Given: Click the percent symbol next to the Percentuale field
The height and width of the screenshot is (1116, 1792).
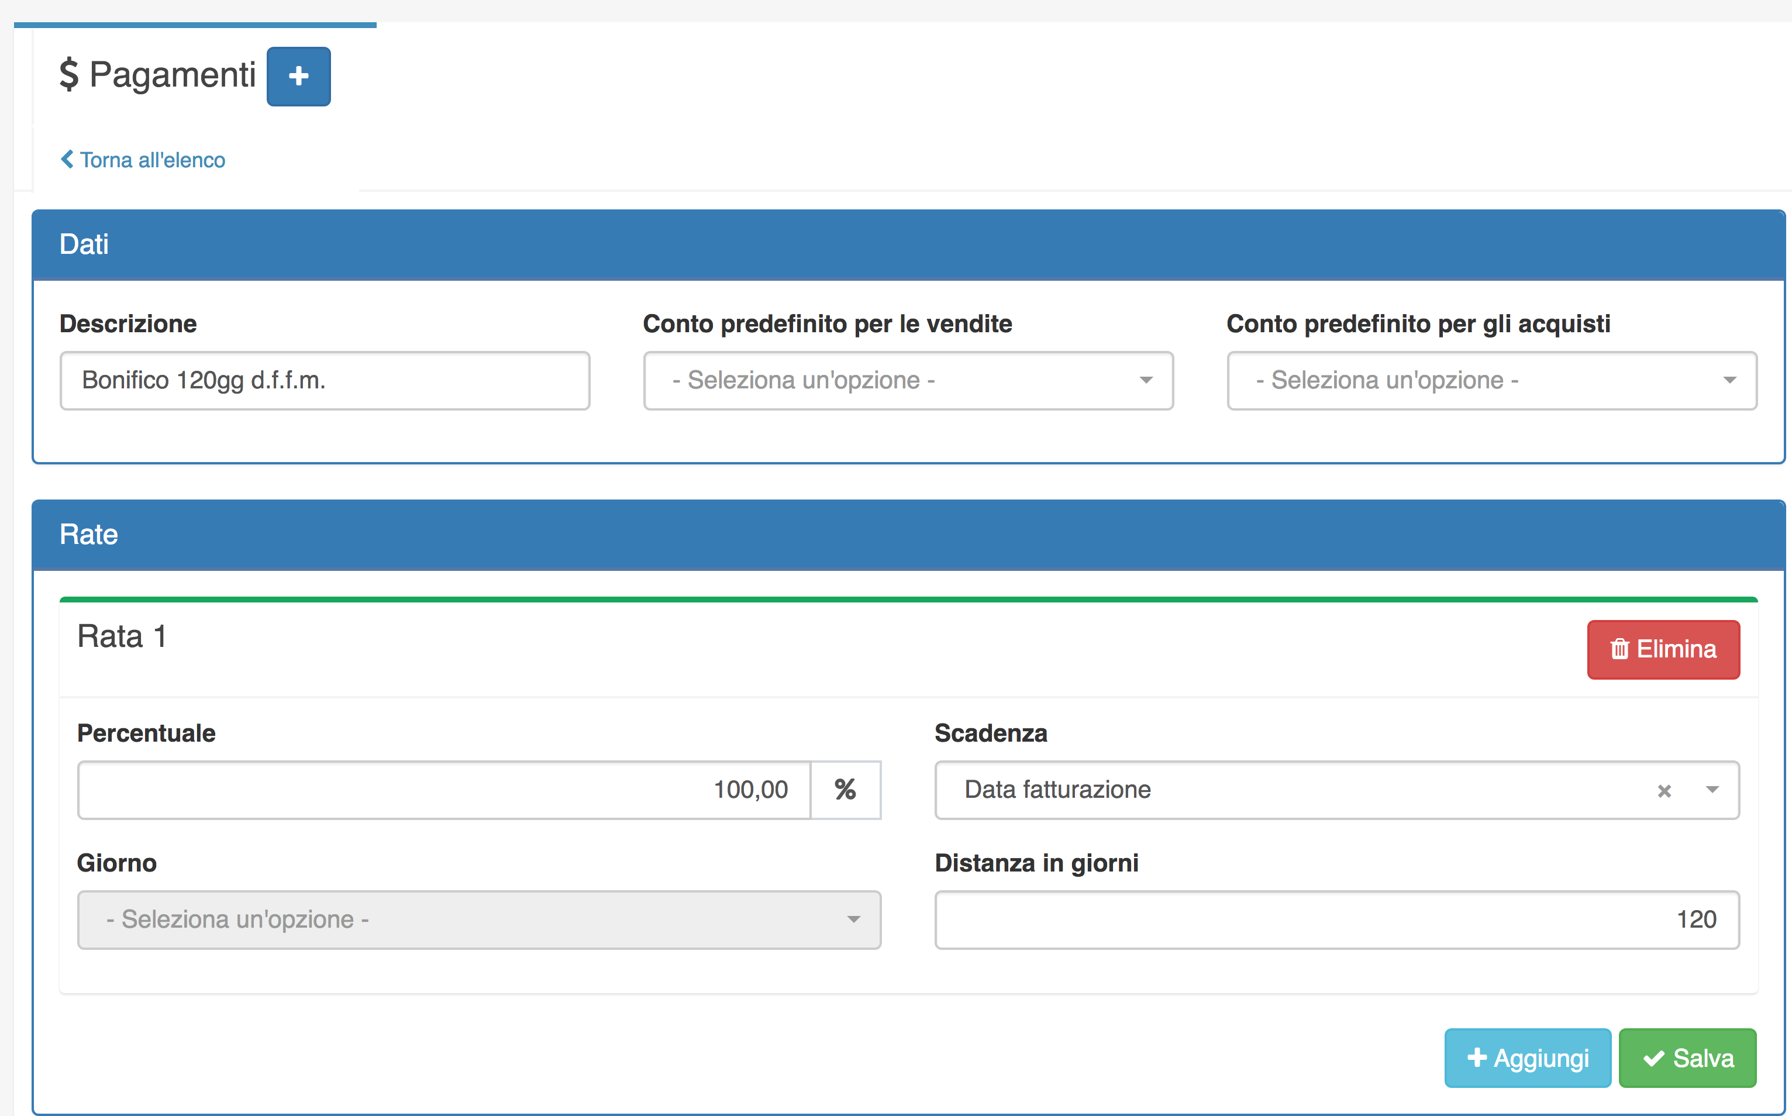Looking at the screenshot, I should pos(846,789).
